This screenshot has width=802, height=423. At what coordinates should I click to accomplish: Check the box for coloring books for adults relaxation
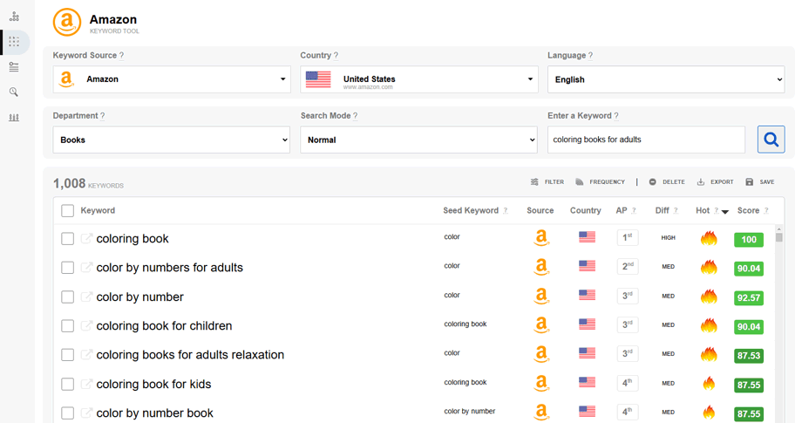pos(67,355)
